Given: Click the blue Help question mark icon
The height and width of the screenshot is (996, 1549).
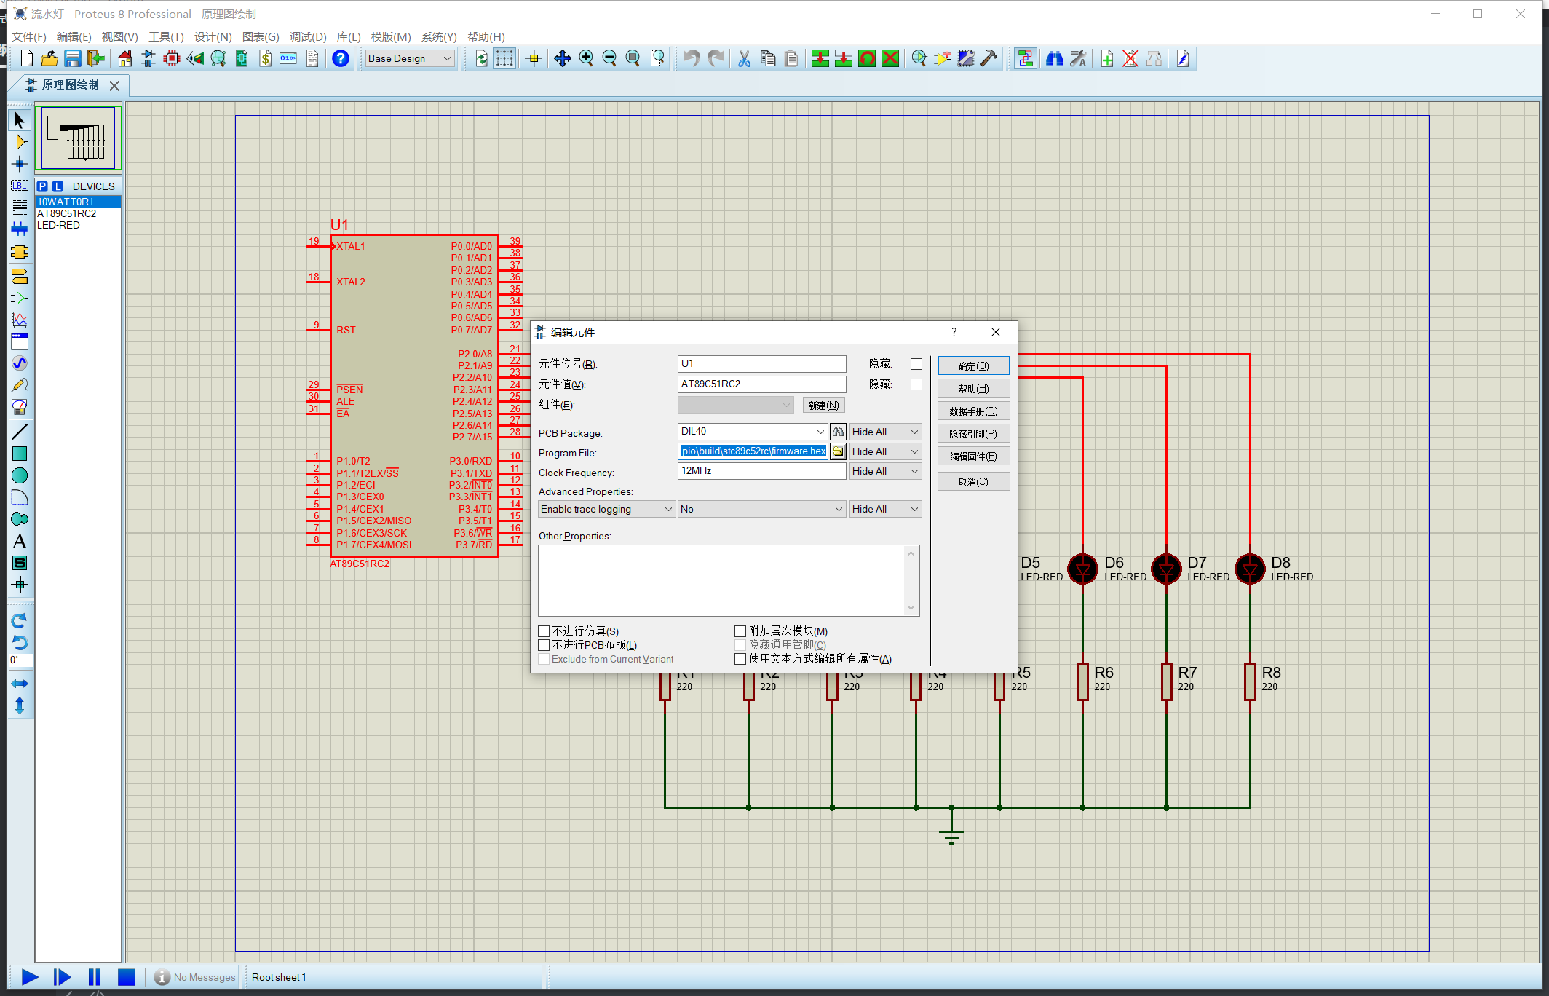Looking at the screenshot, I should [x=340, y=58].
